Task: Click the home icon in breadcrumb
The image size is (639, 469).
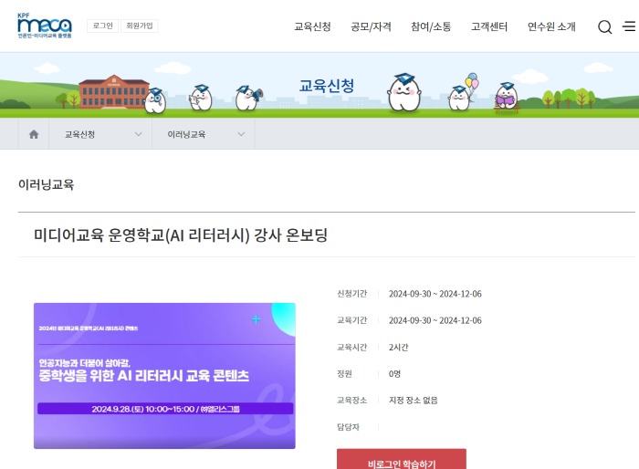Action: click(x=34, y=134)
